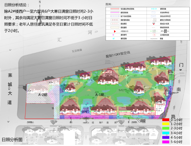Click the red 0-1小时 color swatch
191x146 pixels.
click(x=166, y=120)
